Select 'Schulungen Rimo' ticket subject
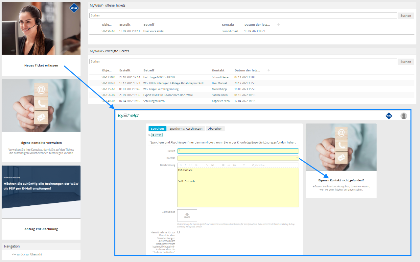 154,101
